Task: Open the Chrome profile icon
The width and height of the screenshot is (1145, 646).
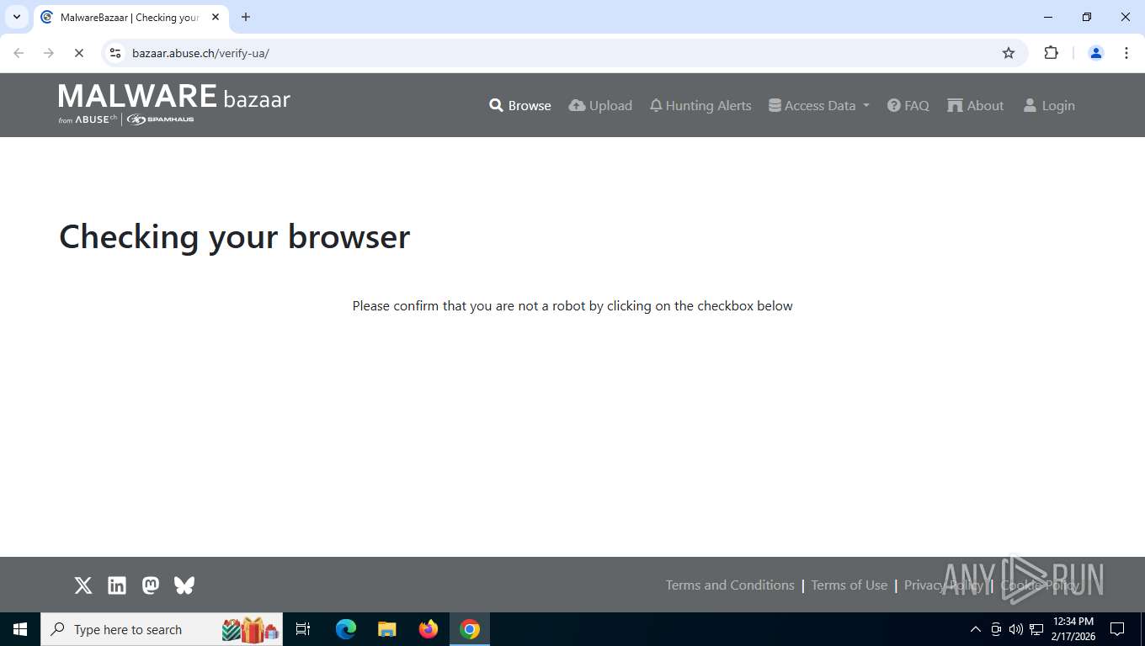Action: (x=1096, y=53)
